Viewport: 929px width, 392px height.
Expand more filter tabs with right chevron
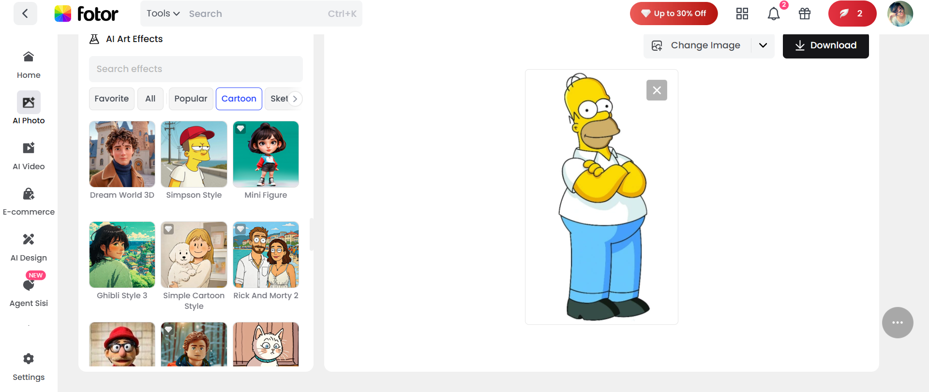coord(295,99)
